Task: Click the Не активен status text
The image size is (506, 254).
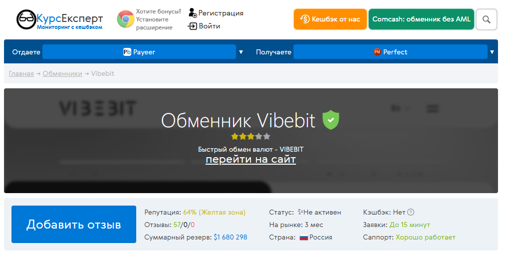Action: tap(322, 213)
